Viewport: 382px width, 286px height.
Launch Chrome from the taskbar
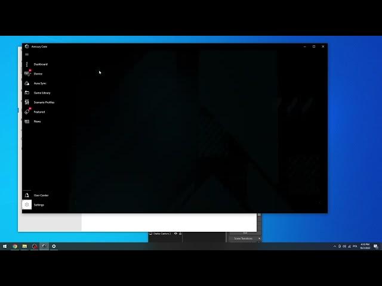click(x=15, y=246)
